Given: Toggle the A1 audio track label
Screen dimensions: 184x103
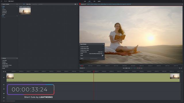Looking at the screenshot, I should [x=4, y=85].
